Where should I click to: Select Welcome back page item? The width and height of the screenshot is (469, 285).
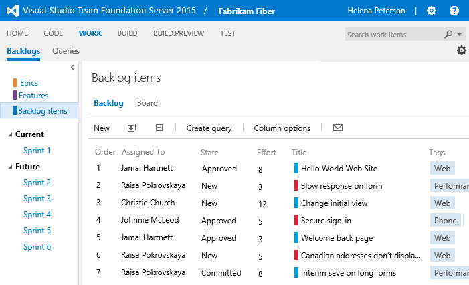337,238
